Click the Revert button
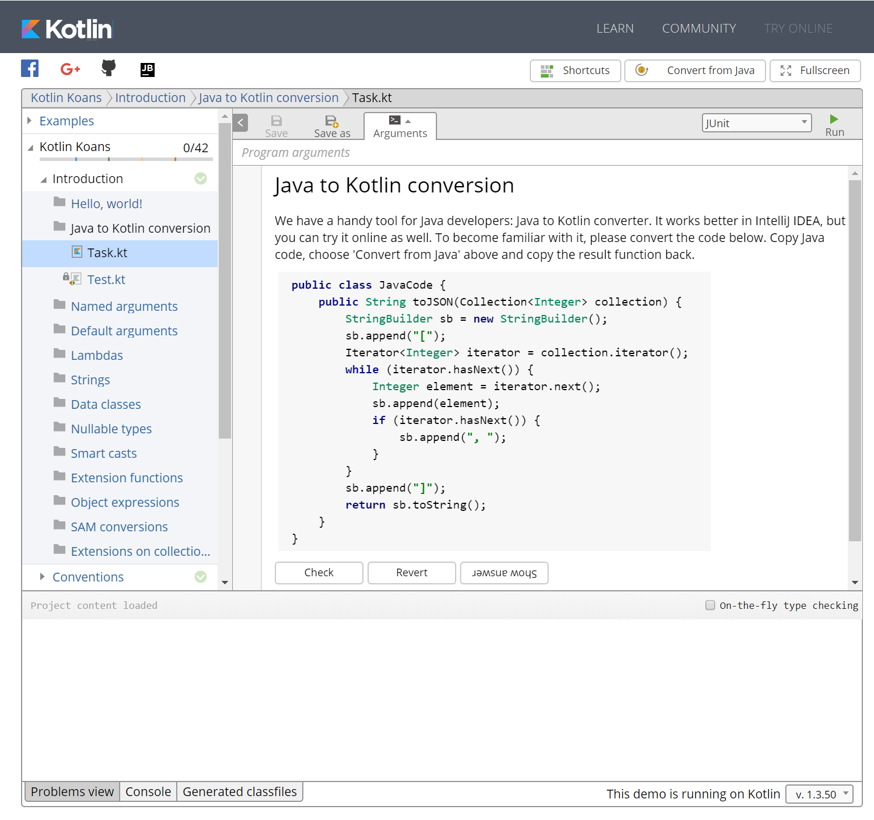The image size is (874, 820). tap(412, 573)
